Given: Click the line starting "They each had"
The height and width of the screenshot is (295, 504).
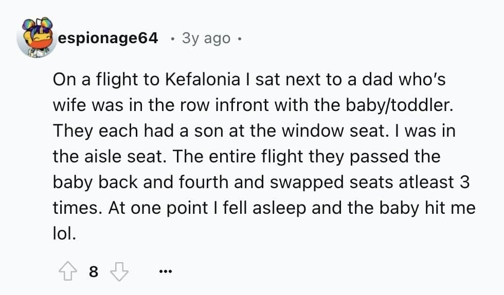Looking at the screenshot, I should pyautogui.click(x=254, y=132).
